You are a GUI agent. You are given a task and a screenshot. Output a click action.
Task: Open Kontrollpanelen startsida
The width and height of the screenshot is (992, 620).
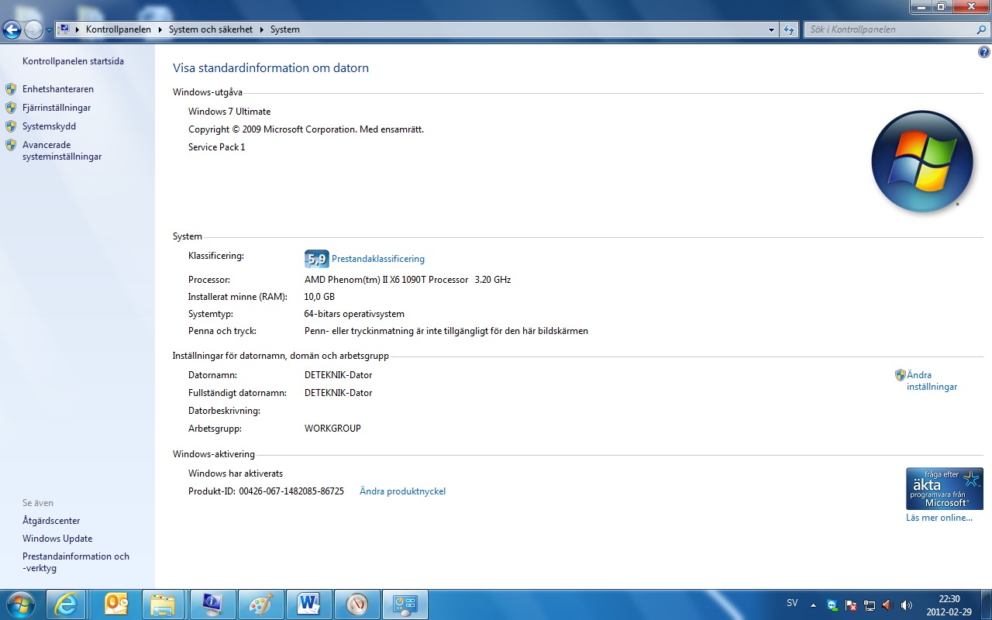click(73, 61)
